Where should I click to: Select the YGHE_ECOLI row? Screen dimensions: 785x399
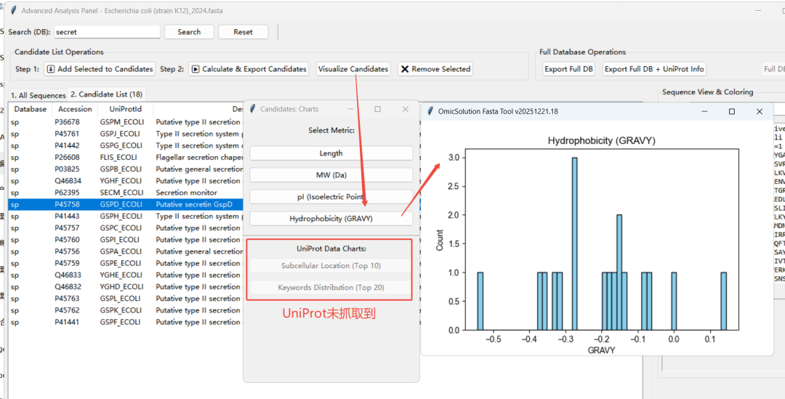click(x=126, y=275)
